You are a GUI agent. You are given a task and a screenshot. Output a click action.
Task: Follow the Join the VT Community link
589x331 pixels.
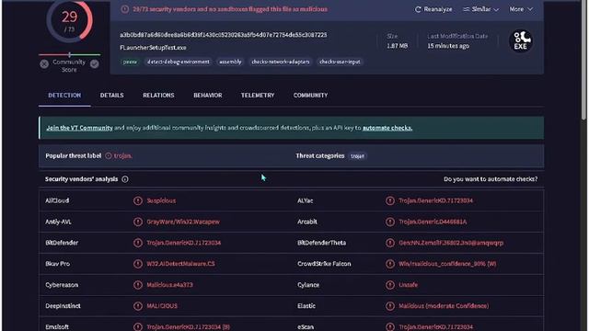(x=79, y=128)
